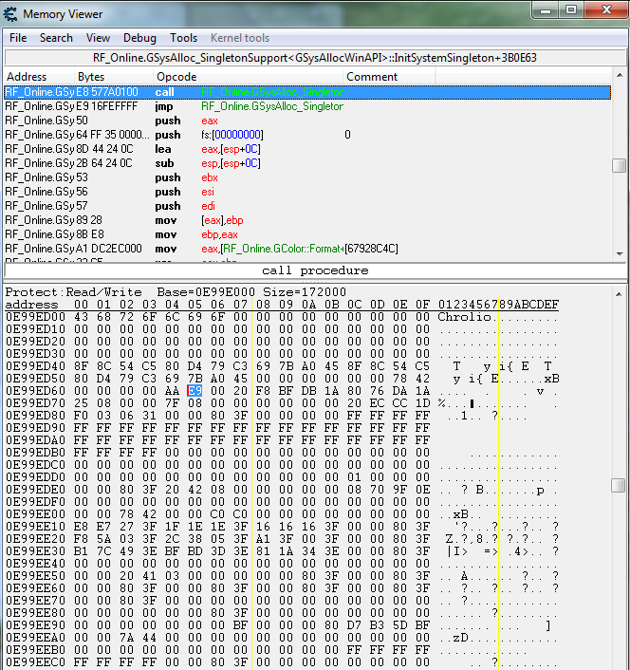This screenshot has height=670, width=630.
Task: Select the push ebx row
Action: point(307,177)
